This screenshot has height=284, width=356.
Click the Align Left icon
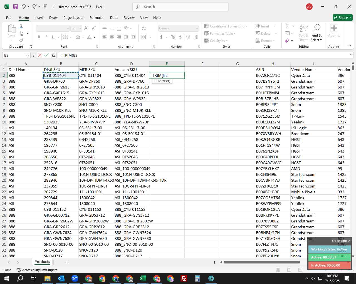tap(105, 37)
